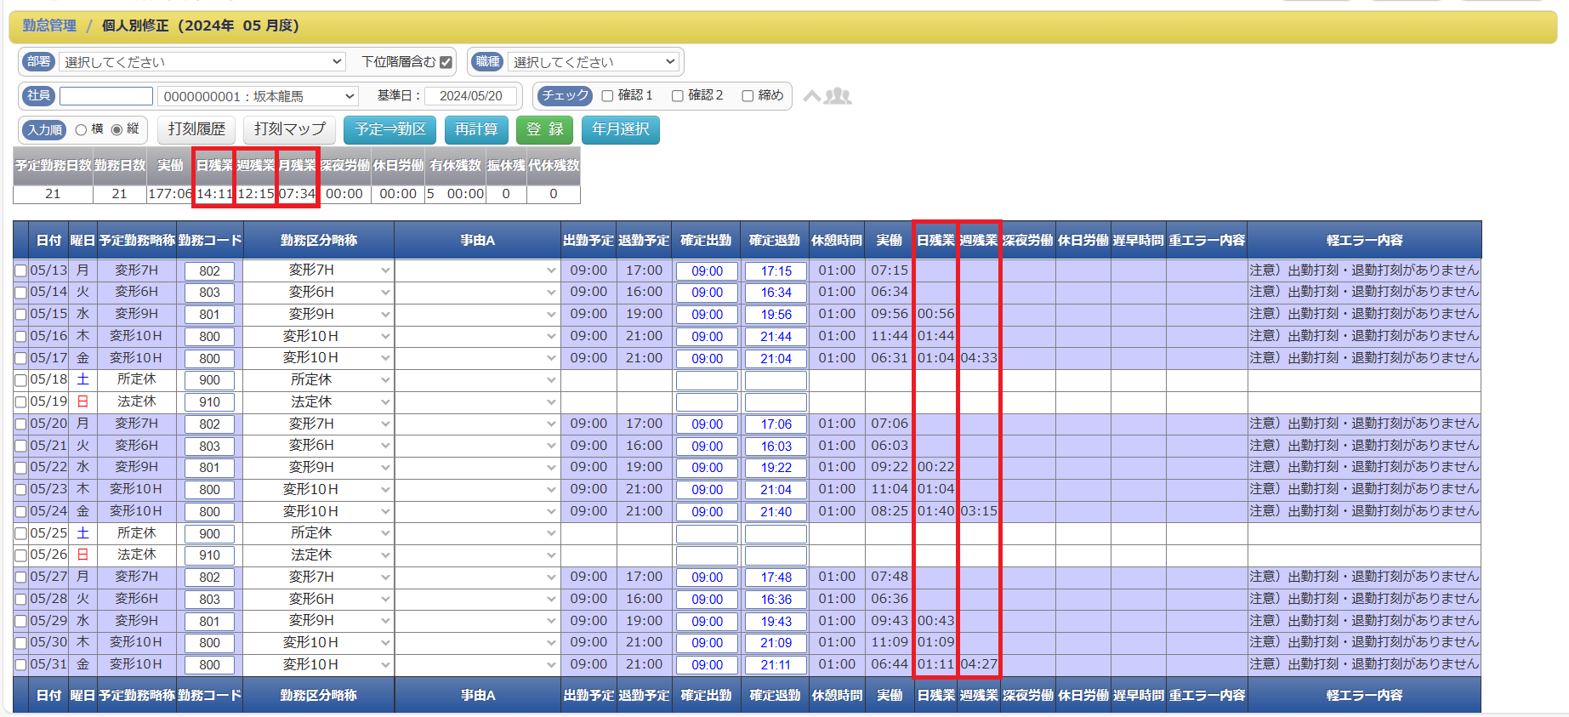
Task: Check the row checkbox for 05/22
Action: pyautogui.click(x=21, y=468)
